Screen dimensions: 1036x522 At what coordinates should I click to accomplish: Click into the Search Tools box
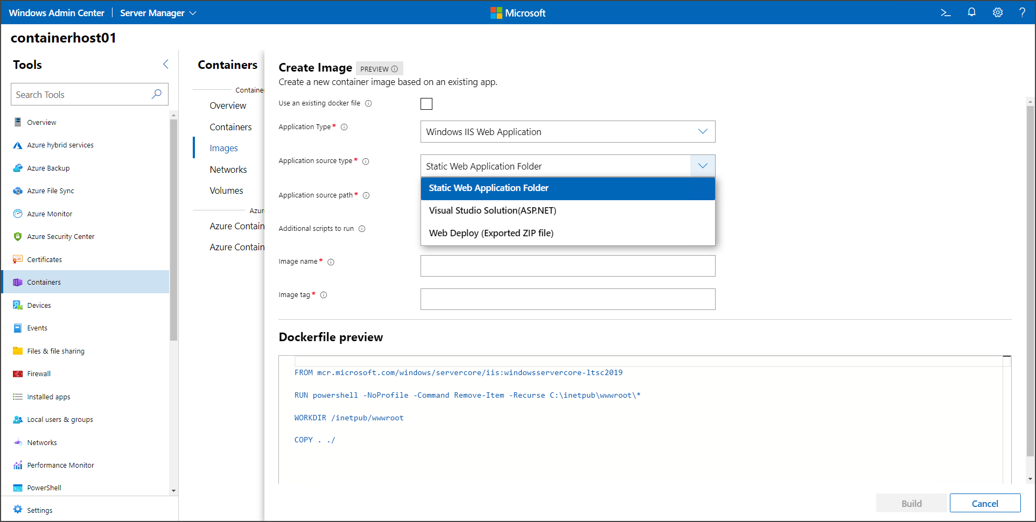click(89, 94)
